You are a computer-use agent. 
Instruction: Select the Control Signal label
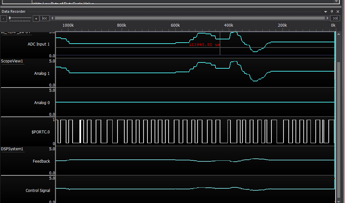(x=38, y=190)
